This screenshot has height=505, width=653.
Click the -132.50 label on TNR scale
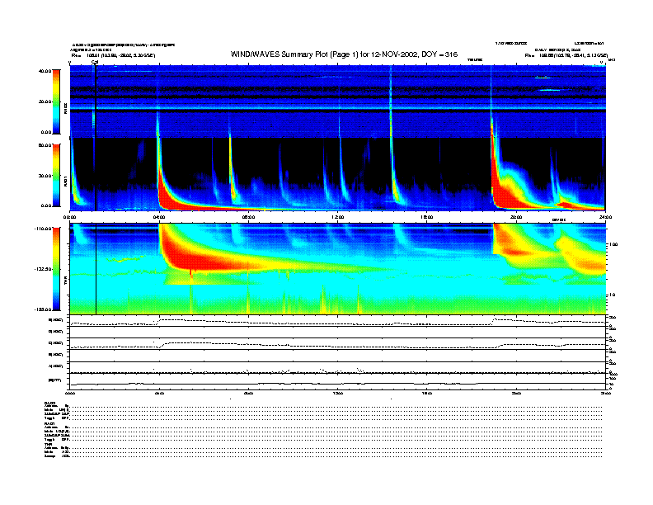(44, 269)
